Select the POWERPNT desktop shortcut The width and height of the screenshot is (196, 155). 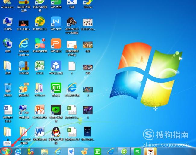click(x=40, y=112)
